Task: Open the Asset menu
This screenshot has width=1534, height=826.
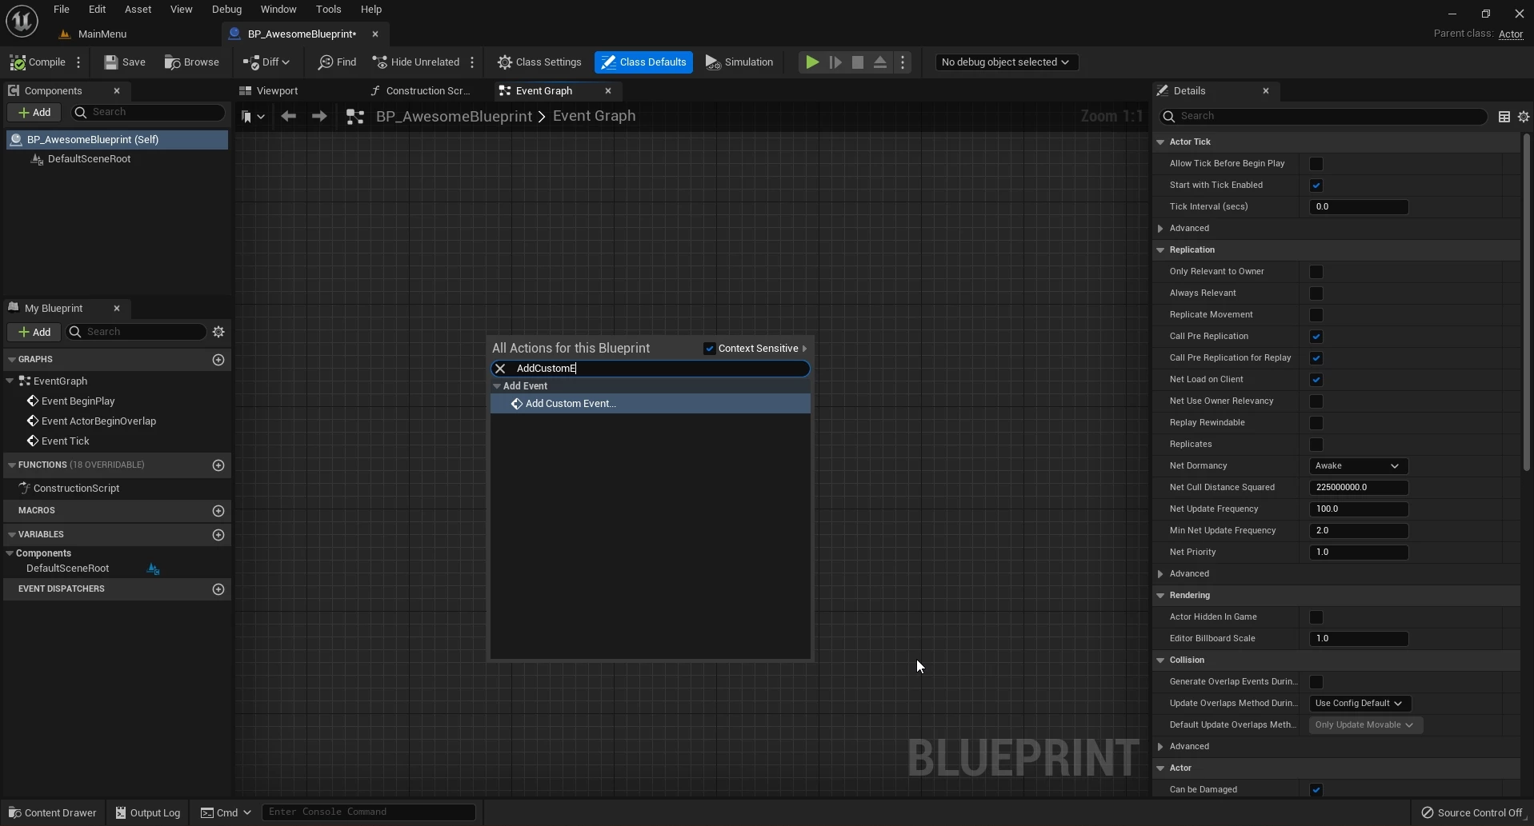Action: [138, 10]
